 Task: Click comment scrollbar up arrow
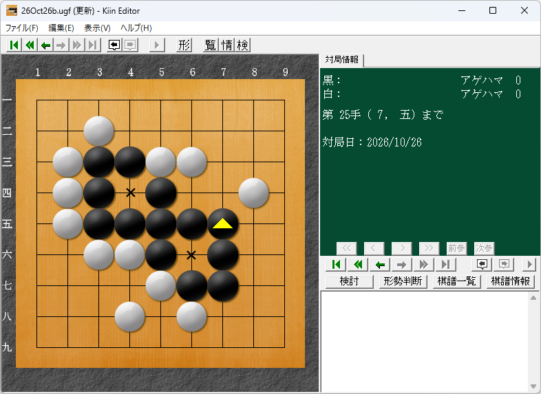pos(533,298)
